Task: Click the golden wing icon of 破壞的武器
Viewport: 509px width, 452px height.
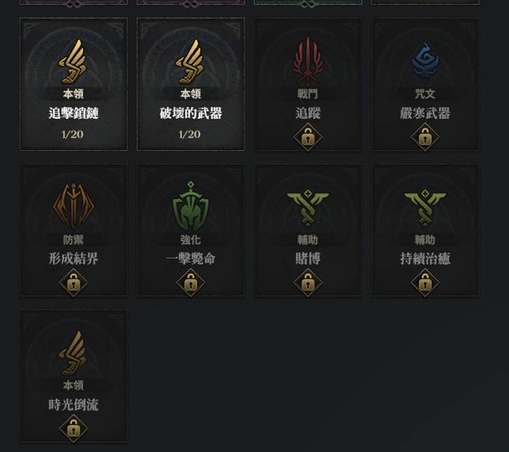Action: (x=190, y=62)
